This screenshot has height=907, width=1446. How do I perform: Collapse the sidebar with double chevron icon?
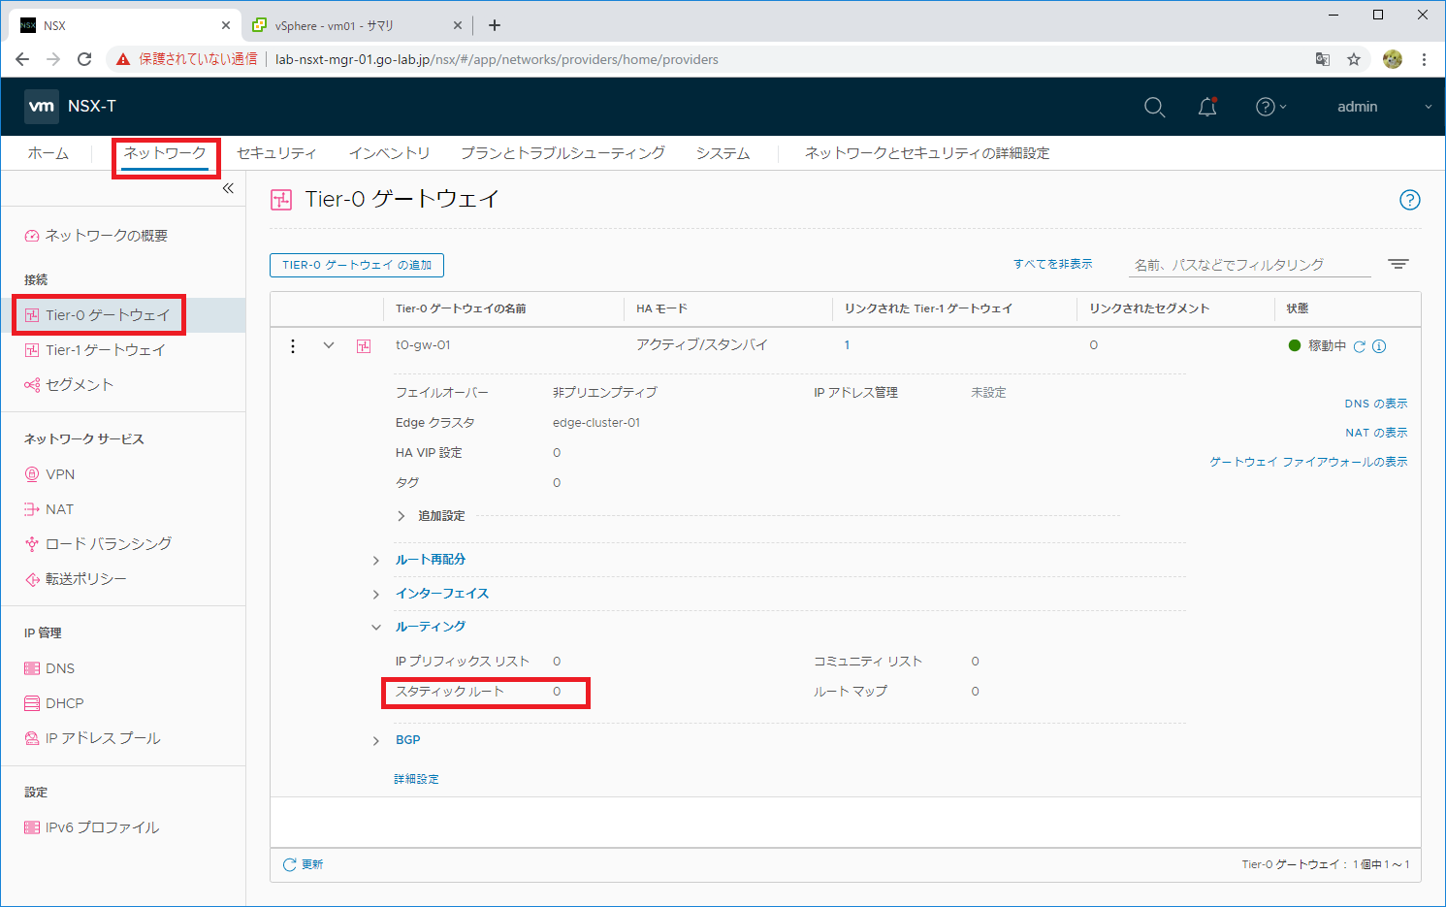[228, 188]
